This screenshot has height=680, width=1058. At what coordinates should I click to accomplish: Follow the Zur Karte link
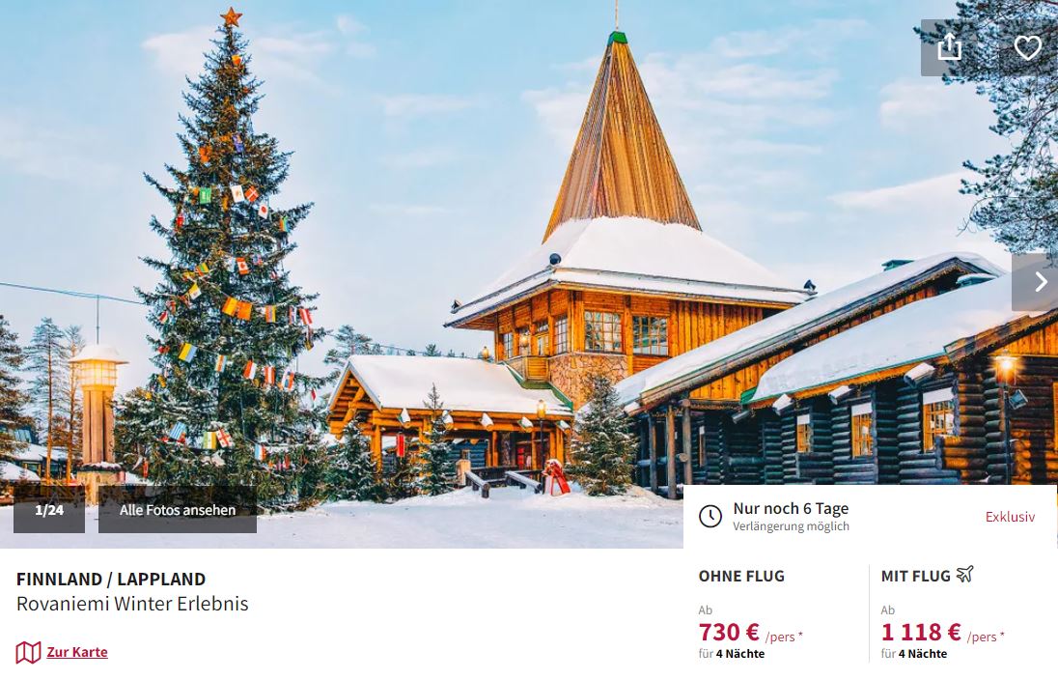pos(77,652)
